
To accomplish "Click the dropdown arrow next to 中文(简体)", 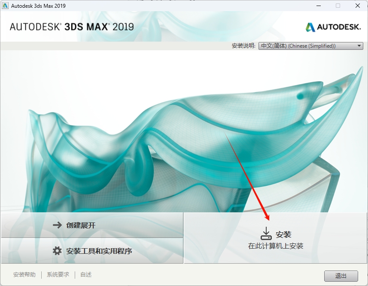I will pyautogui.click(x=359, y=46).
